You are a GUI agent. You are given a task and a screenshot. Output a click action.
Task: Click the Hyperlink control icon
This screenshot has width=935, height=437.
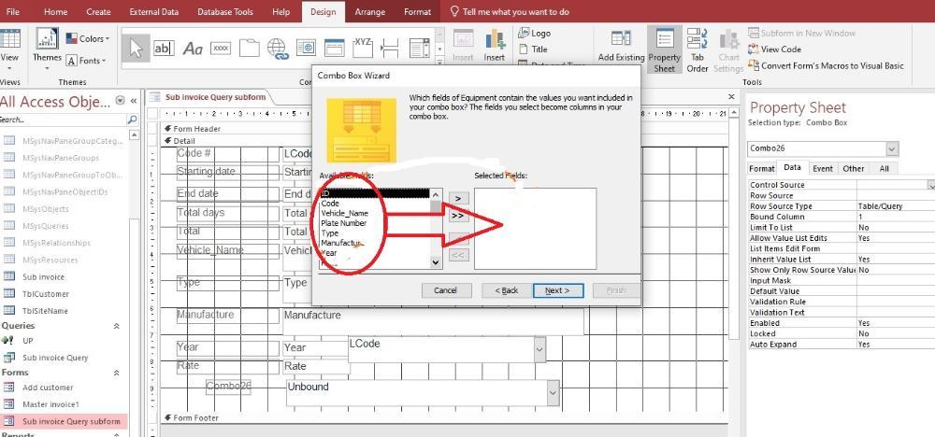(x=278, y=48)
